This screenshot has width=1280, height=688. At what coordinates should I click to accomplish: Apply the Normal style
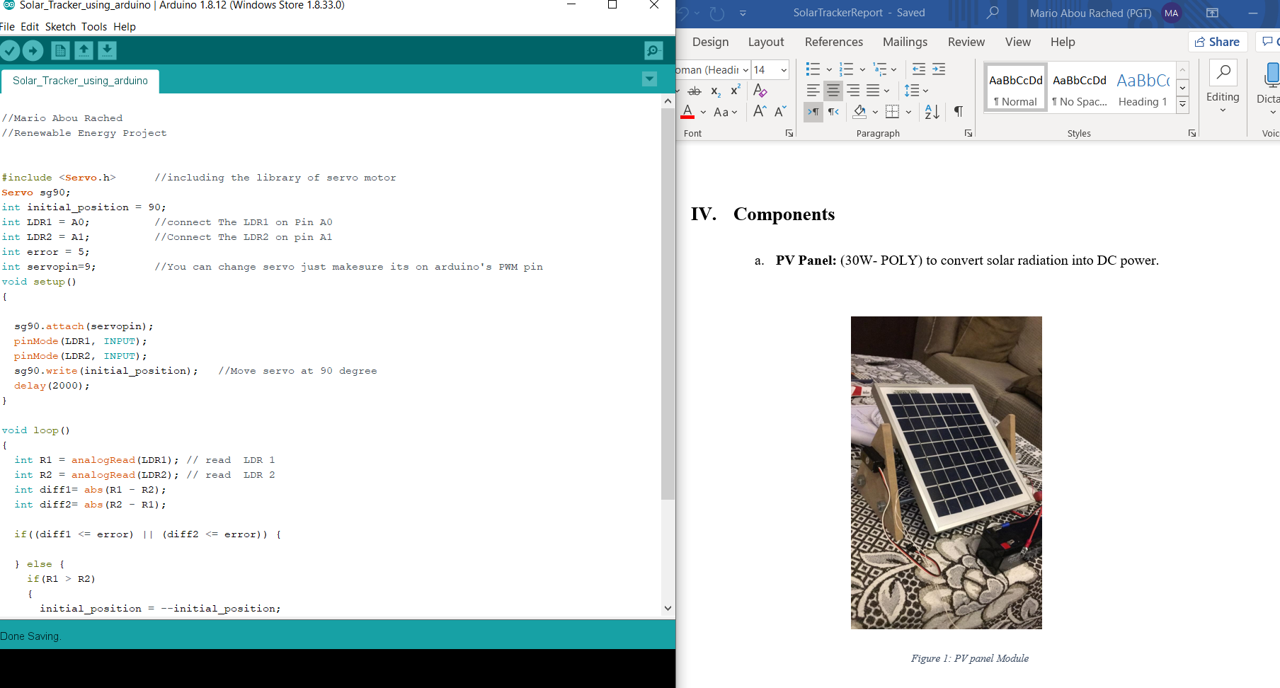pos(1015,88)
